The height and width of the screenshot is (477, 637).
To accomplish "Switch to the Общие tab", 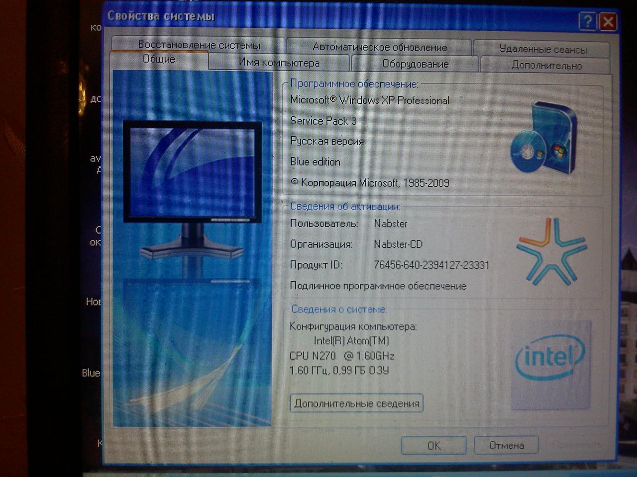I will (159, 60).
